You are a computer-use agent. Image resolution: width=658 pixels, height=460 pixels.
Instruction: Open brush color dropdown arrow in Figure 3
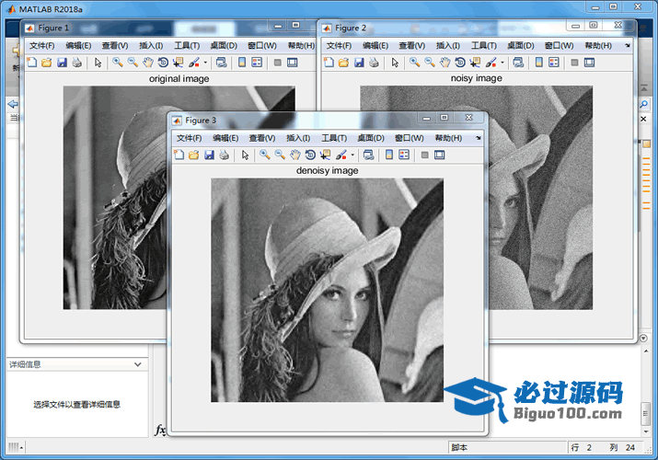point(352,155)
